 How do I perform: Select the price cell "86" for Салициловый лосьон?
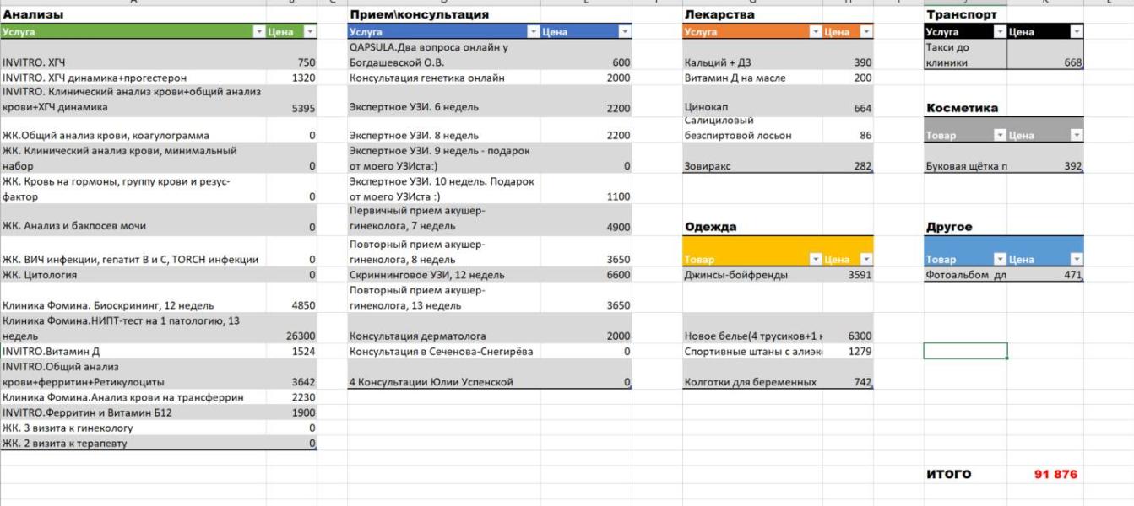pyautogui.click(x=846, y=128)
